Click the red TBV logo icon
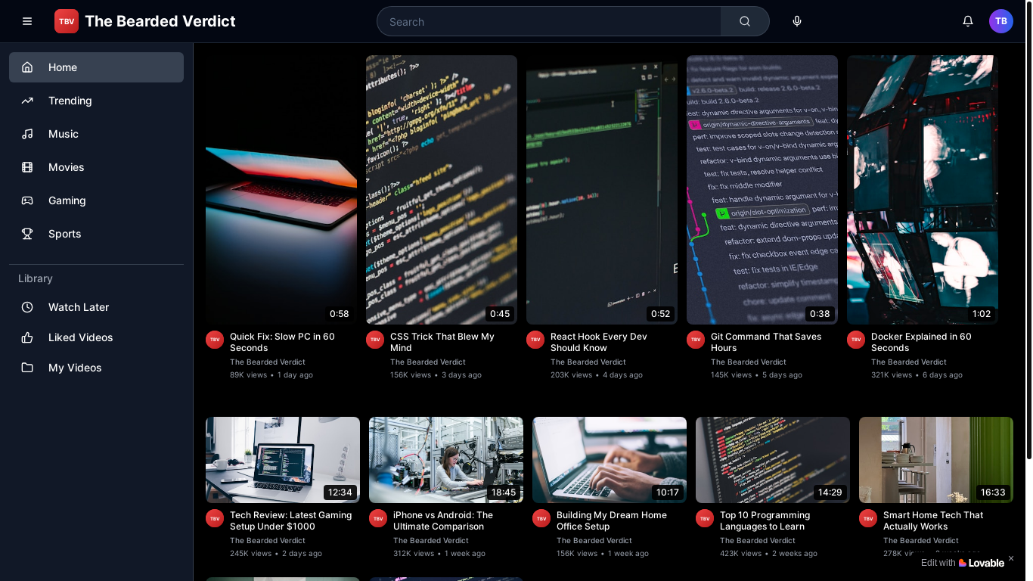The image size is (1033, 581). 67,21
